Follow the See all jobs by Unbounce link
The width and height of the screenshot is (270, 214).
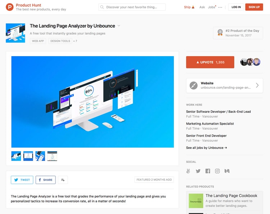pyautogui.click(x=207, y=148)
